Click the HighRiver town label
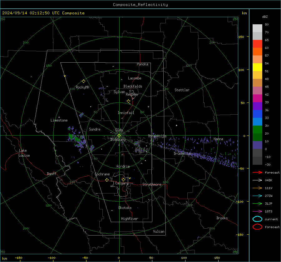The height and width of the screenshot is (262, 281). point(130,219)
